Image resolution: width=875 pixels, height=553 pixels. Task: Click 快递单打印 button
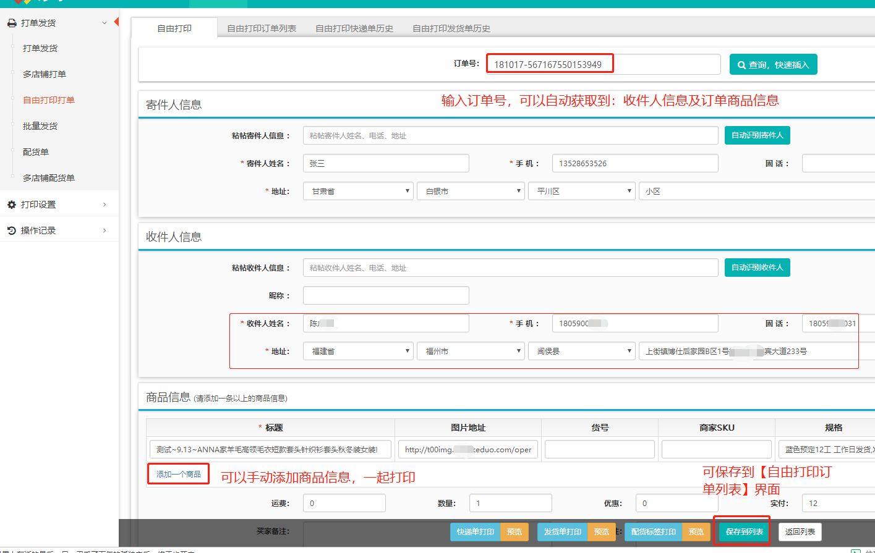tap(476, 532)
